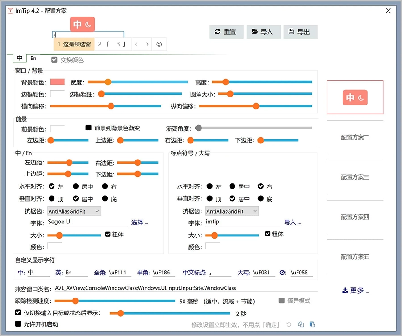Click the previous page arrow in candidate bar
The height and width of the screenshot is (336, 402).
(136, 44)
